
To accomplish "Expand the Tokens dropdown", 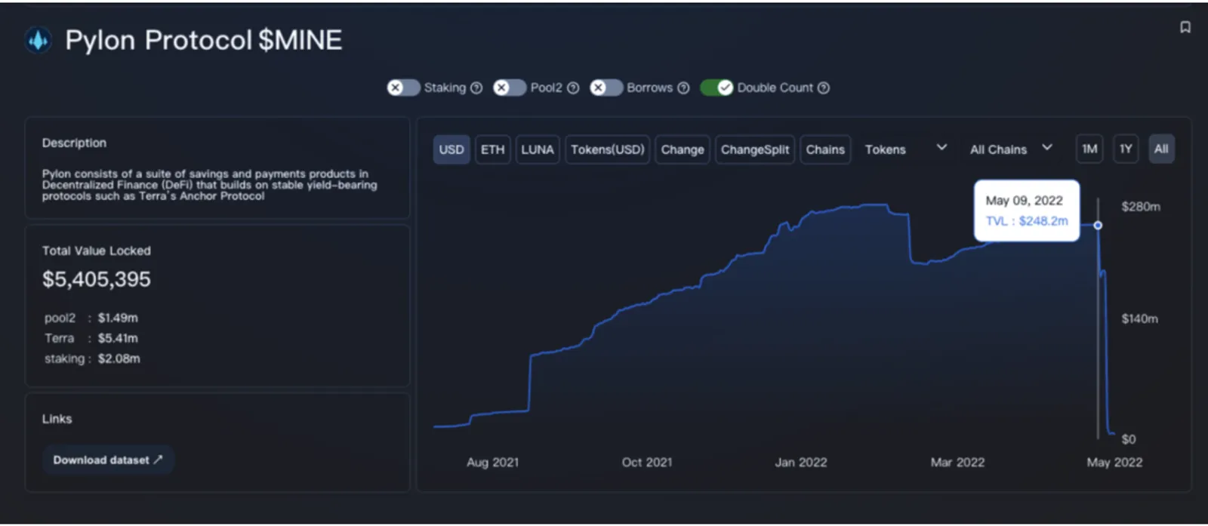I will (906, 149).
